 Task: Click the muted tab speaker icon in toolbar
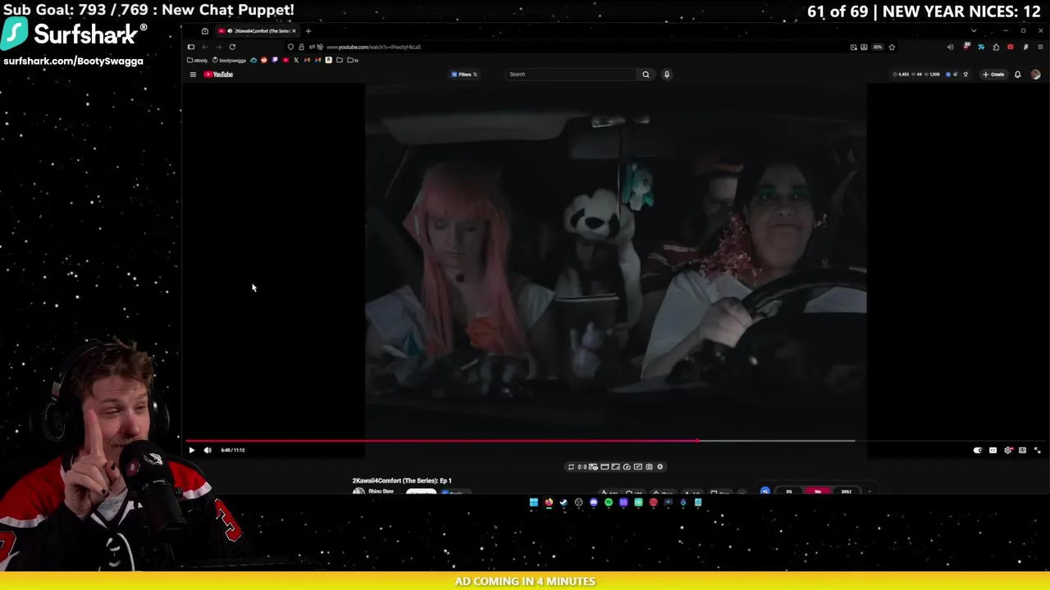951,47
